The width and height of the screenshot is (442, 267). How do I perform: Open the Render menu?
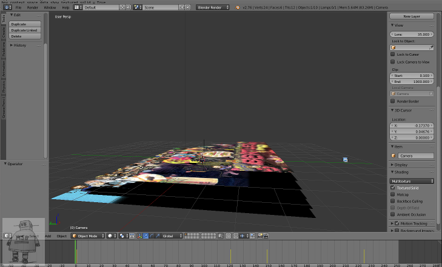tap(32, 7)
